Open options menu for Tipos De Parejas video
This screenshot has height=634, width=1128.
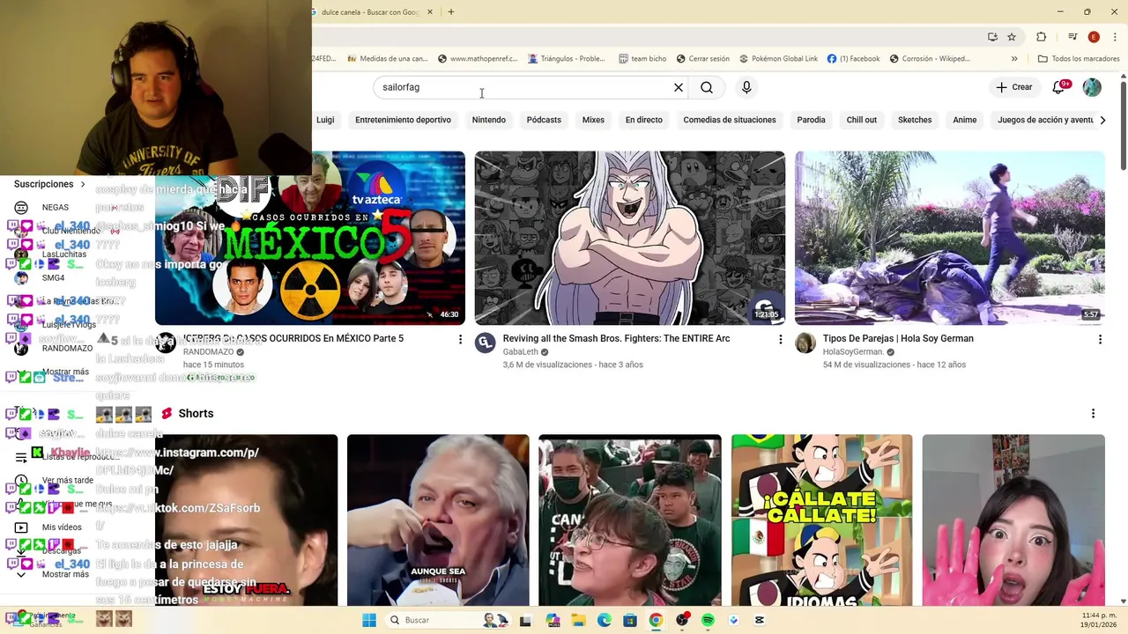(1100, 339)
